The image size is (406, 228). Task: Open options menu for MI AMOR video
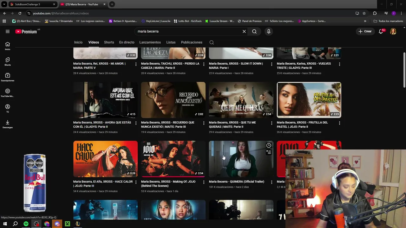[x=136, y=64]
